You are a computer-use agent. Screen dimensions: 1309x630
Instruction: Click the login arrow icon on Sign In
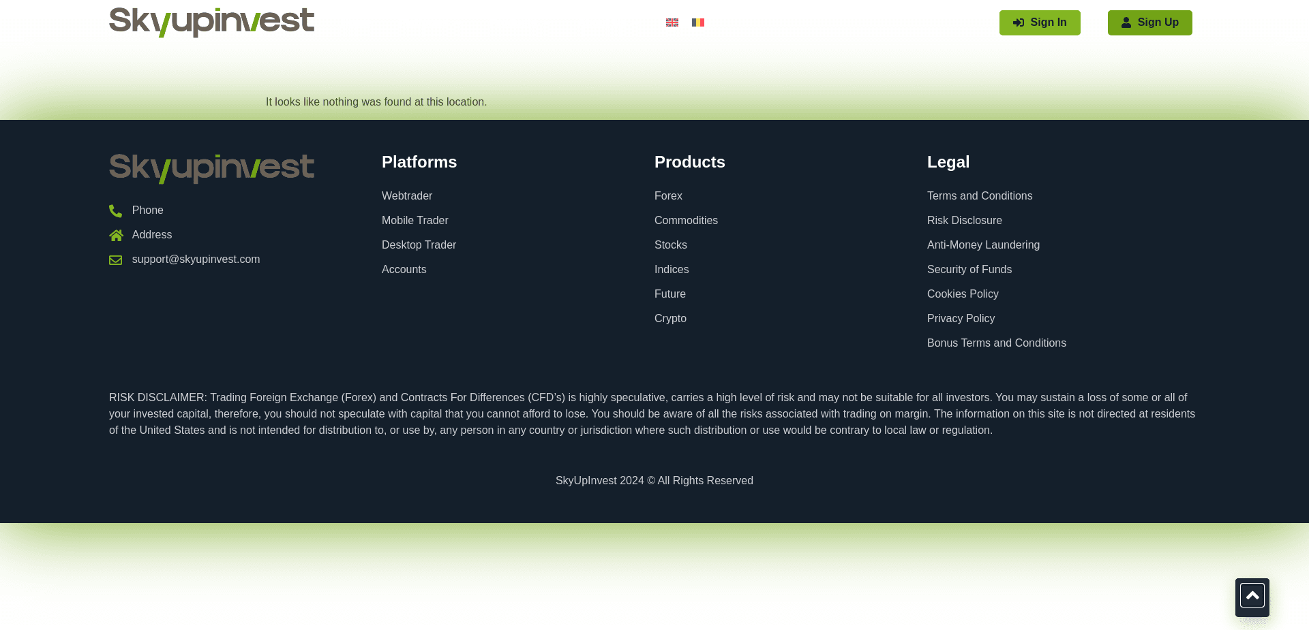point(1019,22)
